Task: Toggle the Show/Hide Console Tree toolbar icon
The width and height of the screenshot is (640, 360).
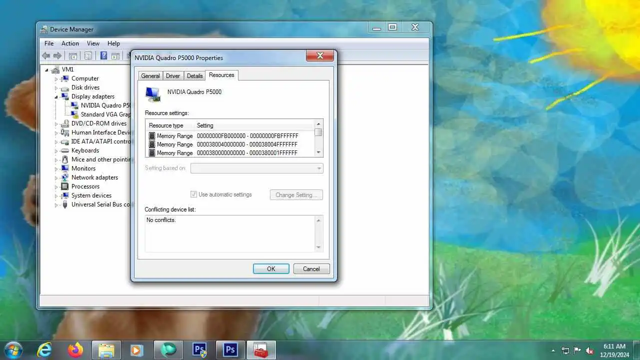Action: 73,56
